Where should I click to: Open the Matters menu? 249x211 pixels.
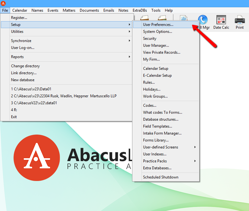(69, 10)
